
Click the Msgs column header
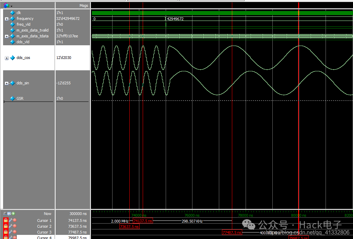click(x=84, y=5)
